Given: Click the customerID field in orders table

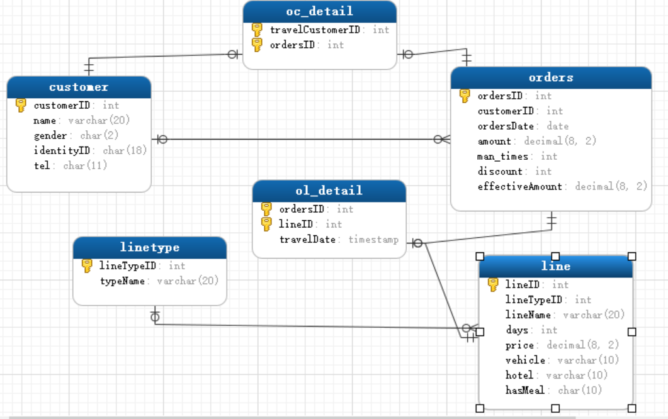Looking at the screenshot, I should (x=520, y=111).
